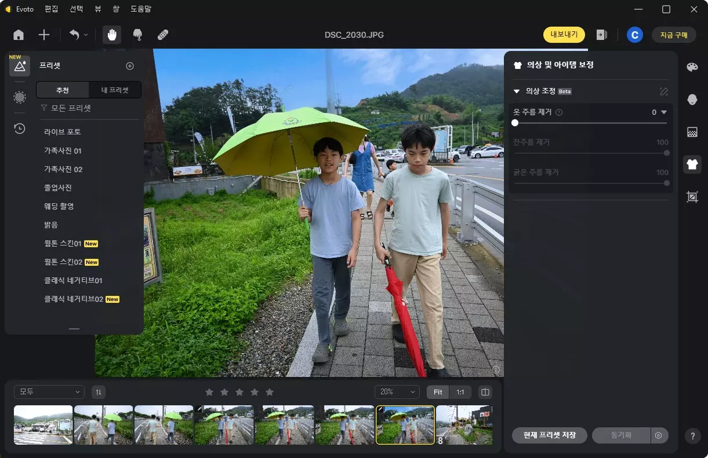The image size is (708, 458).
Task: Click the 잔주름 제거 slider
Action: click(590, 153)
